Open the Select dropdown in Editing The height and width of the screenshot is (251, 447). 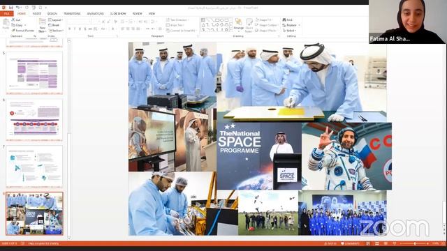tap(289, 31)
